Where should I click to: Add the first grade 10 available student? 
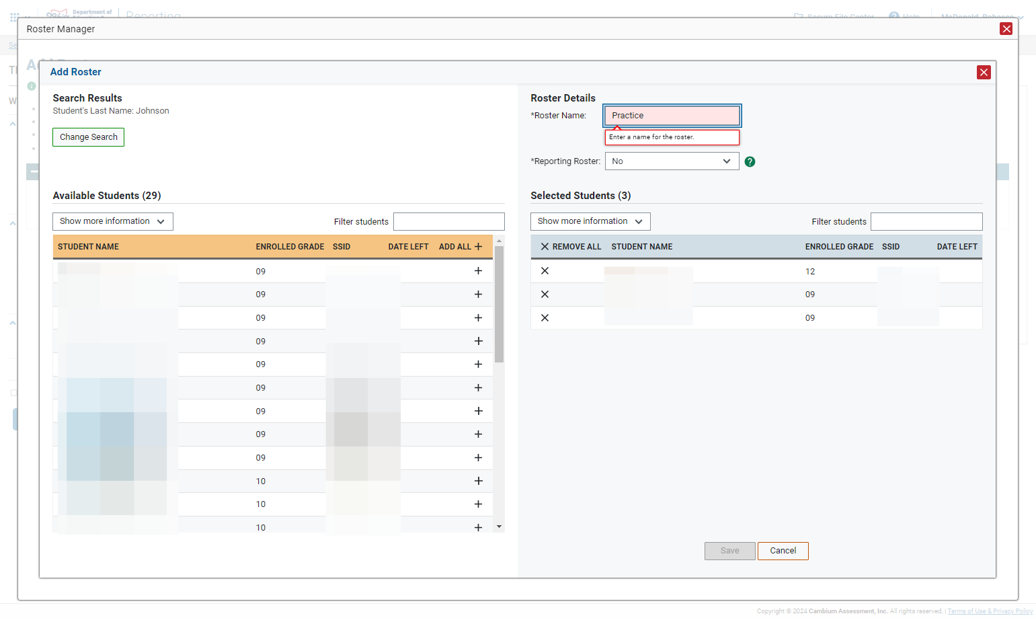[x=478, y=481]
